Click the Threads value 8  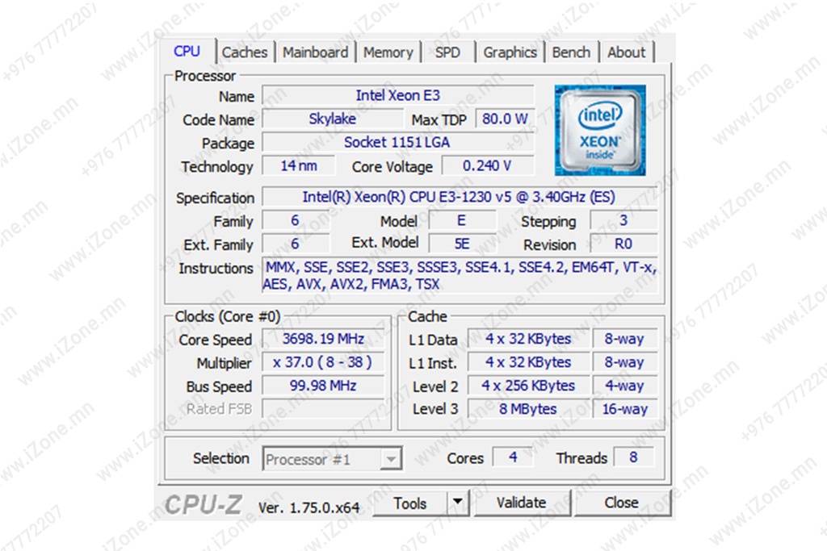[633, 457]
